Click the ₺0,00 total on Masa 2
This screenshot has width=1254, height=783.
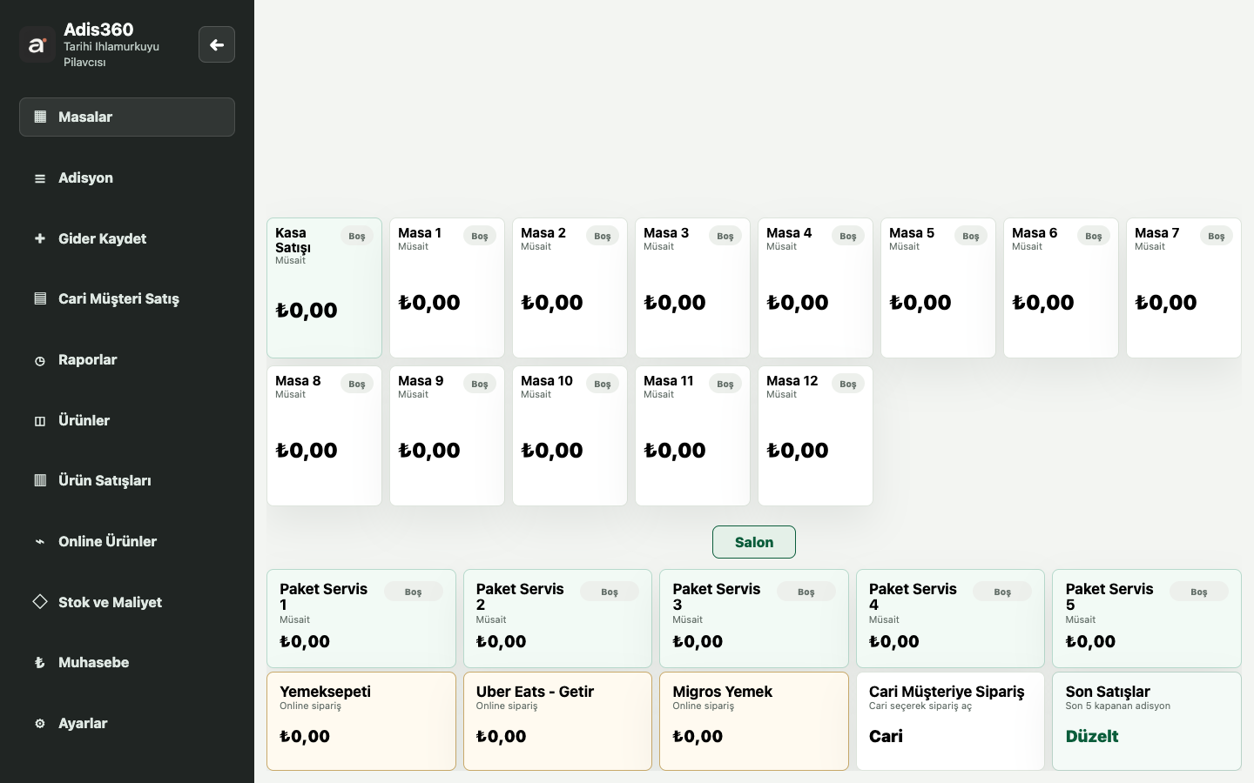(552, 303)
